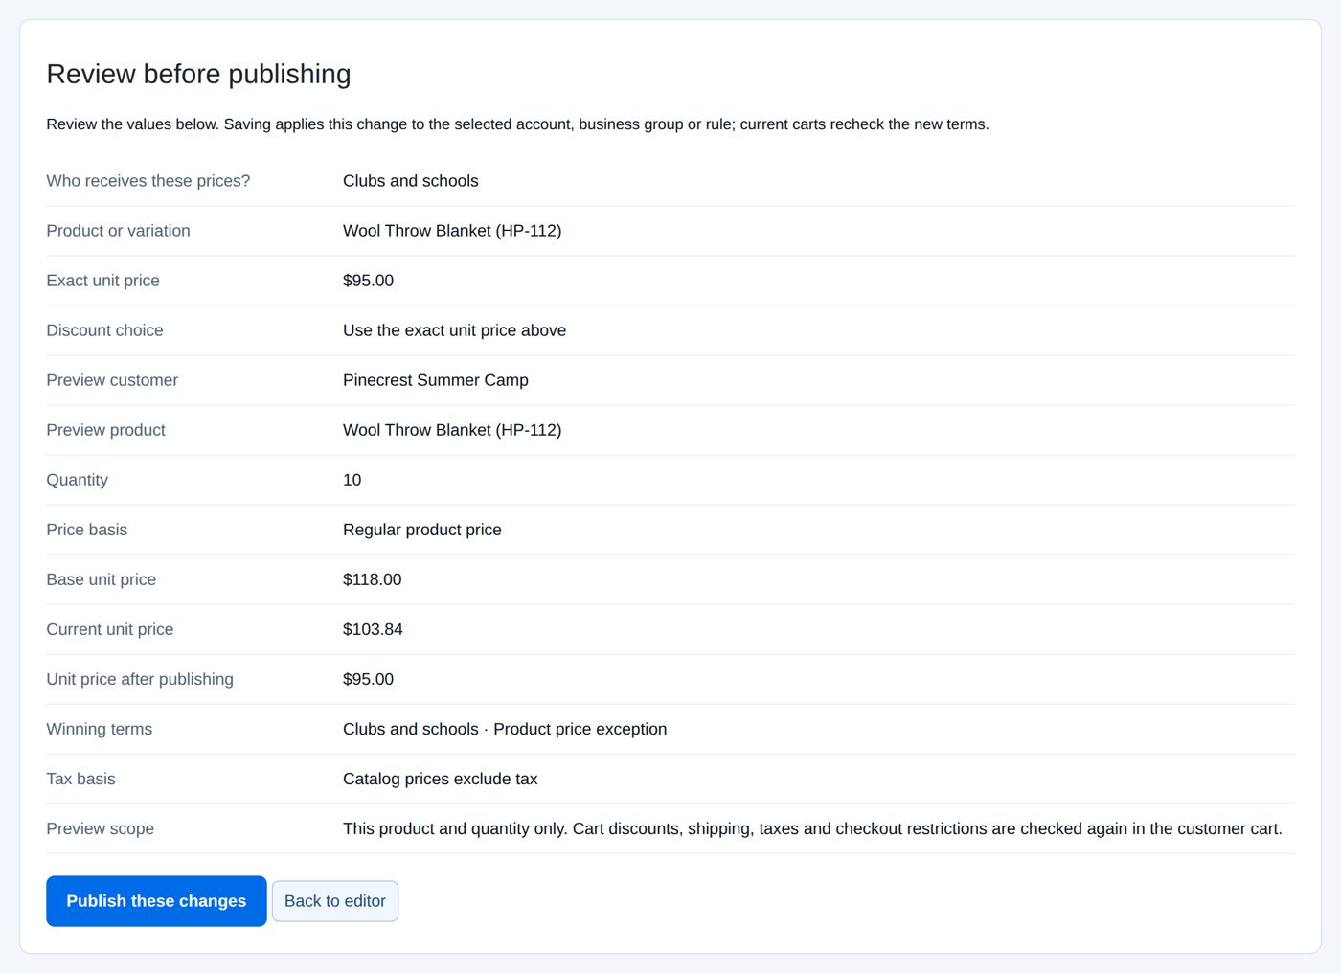
Task: Click the "Tax basis" label
Action: point(80,779)
